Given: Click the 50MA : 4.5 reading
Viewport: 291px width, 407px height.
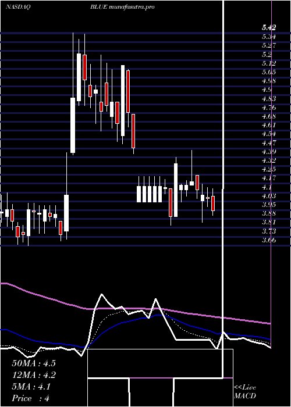Looking at the screenshot, I should 34,363.
